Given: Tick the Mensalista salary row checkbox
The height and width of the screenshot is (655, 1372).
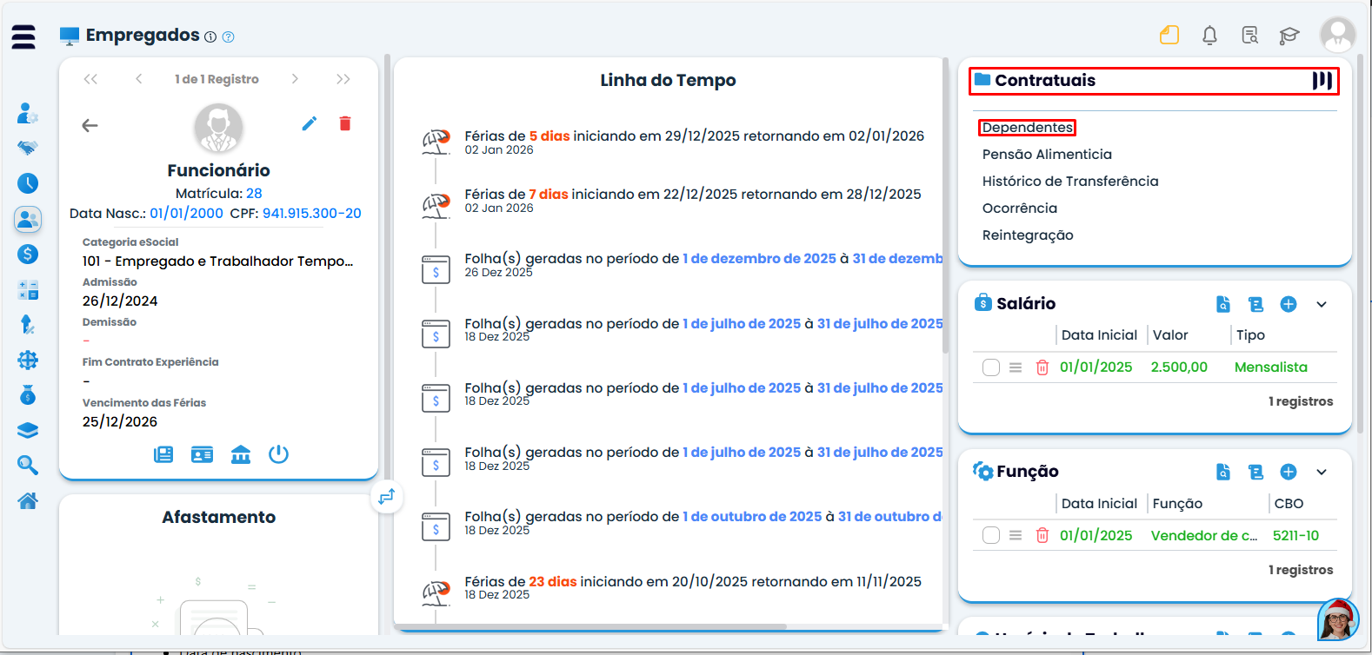Looking at the screenshot, I should (x=991, y=367).
